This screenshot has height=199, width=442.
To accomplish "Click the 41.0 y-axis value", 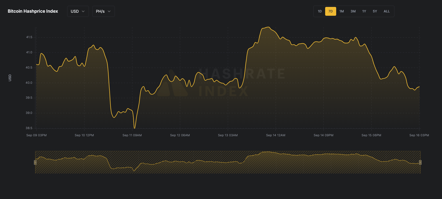I will tap(29, 52).
